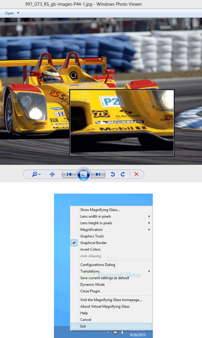
Task: Rotate the photo counterclockwise
Action: click(x=113, y=174)
